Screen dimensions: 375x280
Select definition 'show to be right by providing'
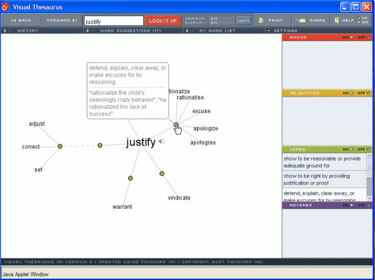coord(324,179)
